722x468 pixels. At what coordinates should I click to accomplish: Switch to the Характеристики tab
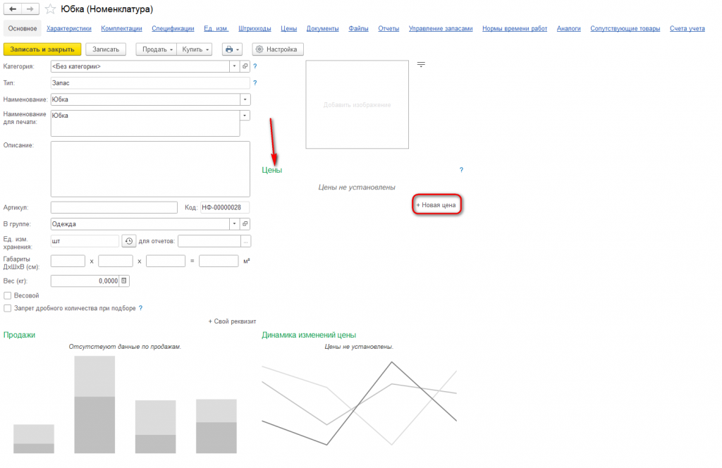pos(69,28)
